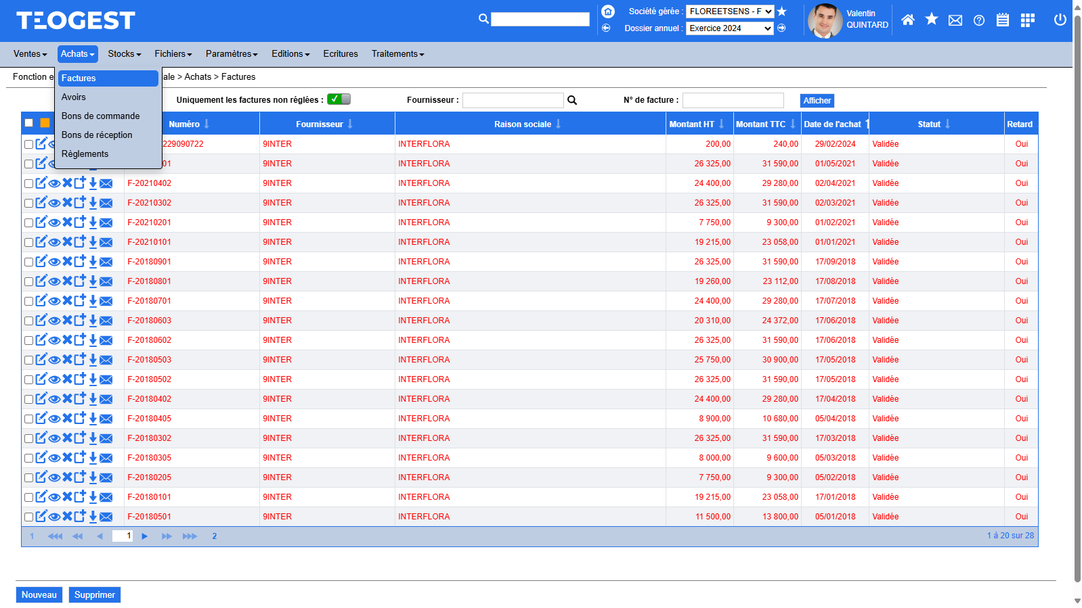Image resolution: width=1082 pixels, height=608 pixels.
Task: Edit invoice F-20210402 with pencil icon
Action: click(x=41, y=183)
